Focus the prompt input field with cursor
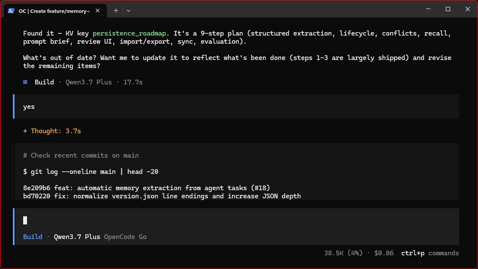Image resolution: width=478 pixels, height=269 pixels. pos(236,221)
